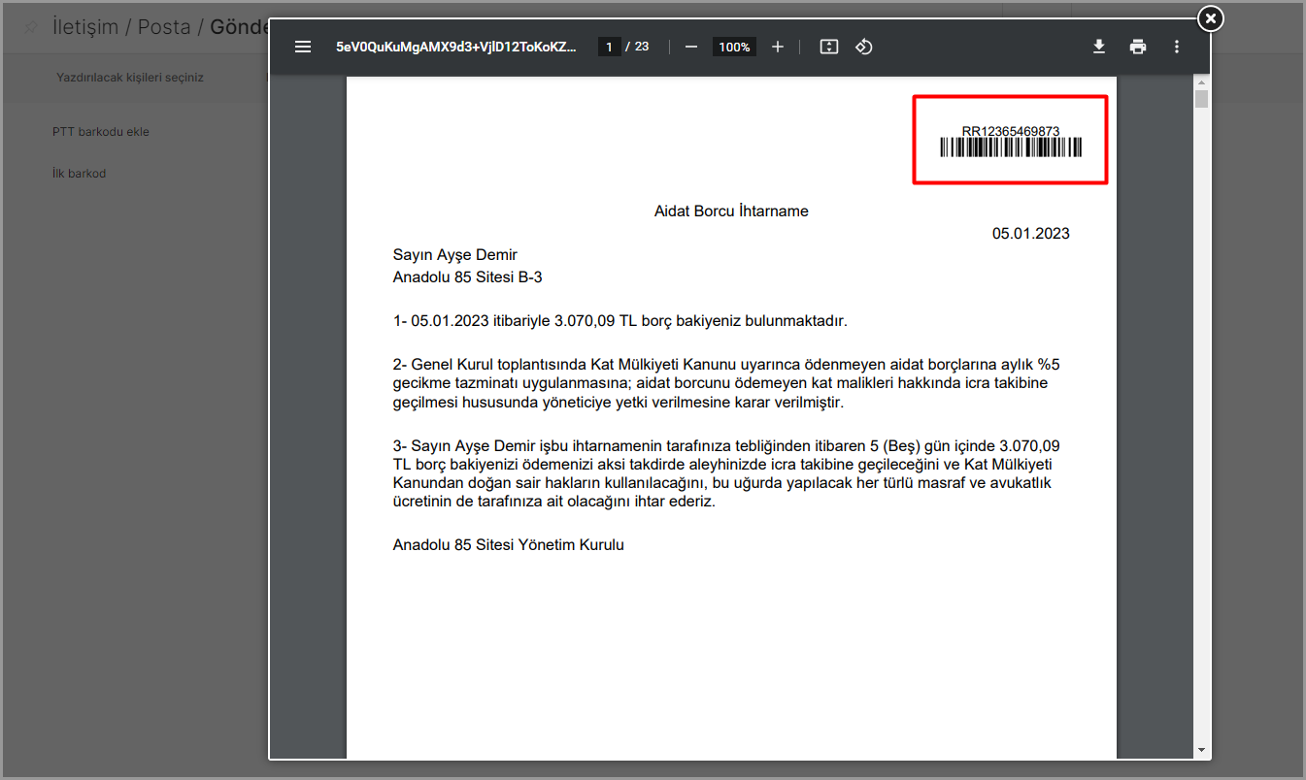1306x780 pixels.
Task: Click the PDF vertical scrollbar thumb
Action: click(x=1201, y=99)
